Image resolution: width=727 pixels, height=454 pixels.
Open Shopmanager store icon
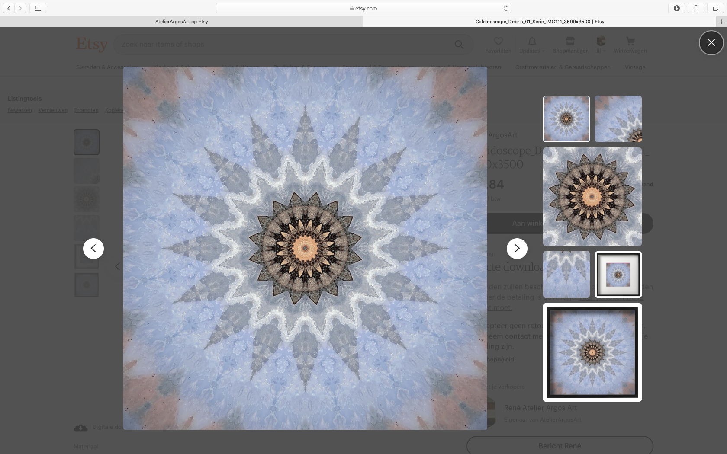tap(570, 45)
